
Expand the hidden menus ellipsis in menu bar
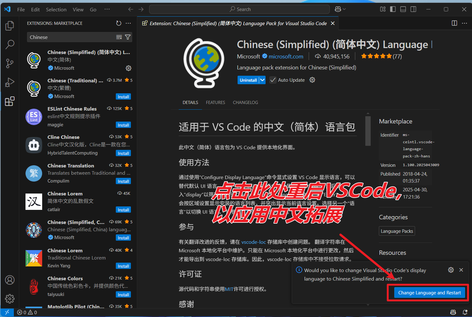(x=107, y=9)
